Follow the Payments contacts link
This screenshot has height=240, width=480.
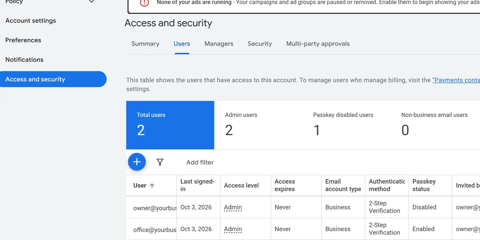coord(456,80)
